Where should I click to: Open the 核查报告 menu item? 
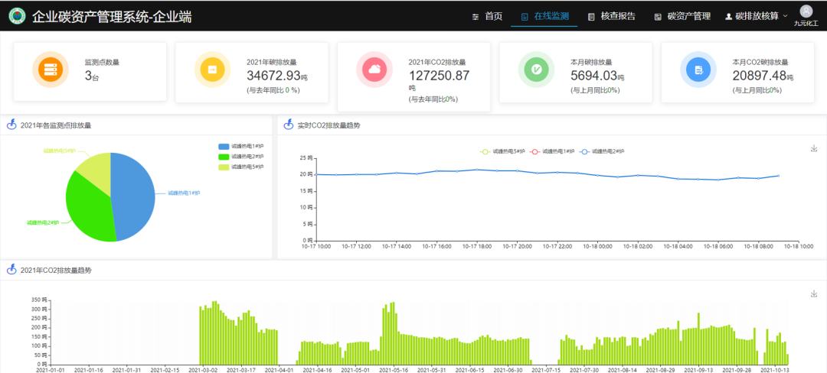pyautogui.click(x=611, y=16)
